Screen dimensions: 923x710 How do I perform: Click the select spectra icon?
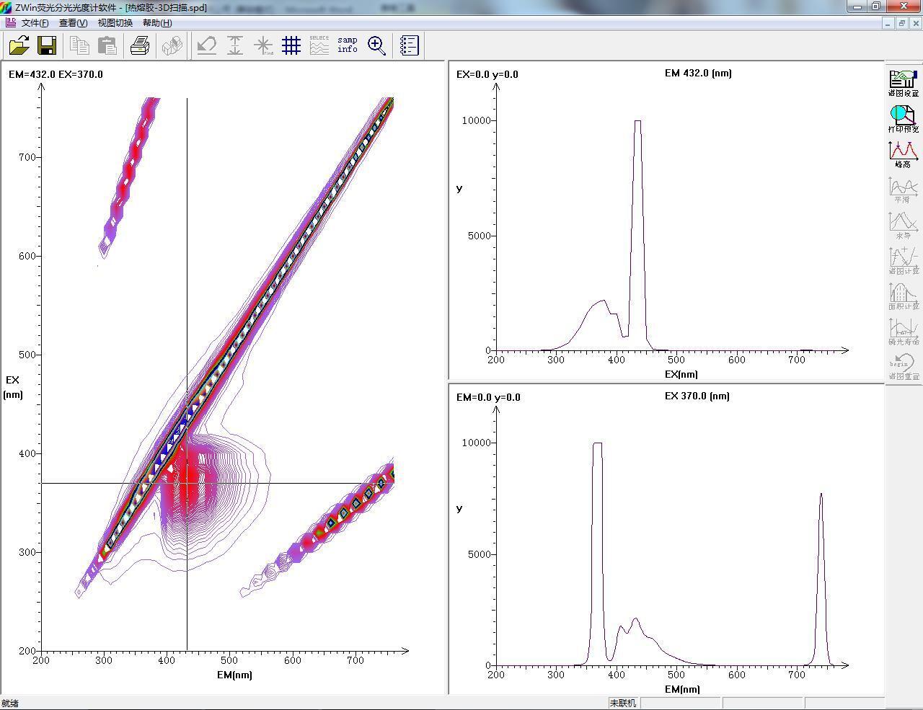[x=319, y=46]
